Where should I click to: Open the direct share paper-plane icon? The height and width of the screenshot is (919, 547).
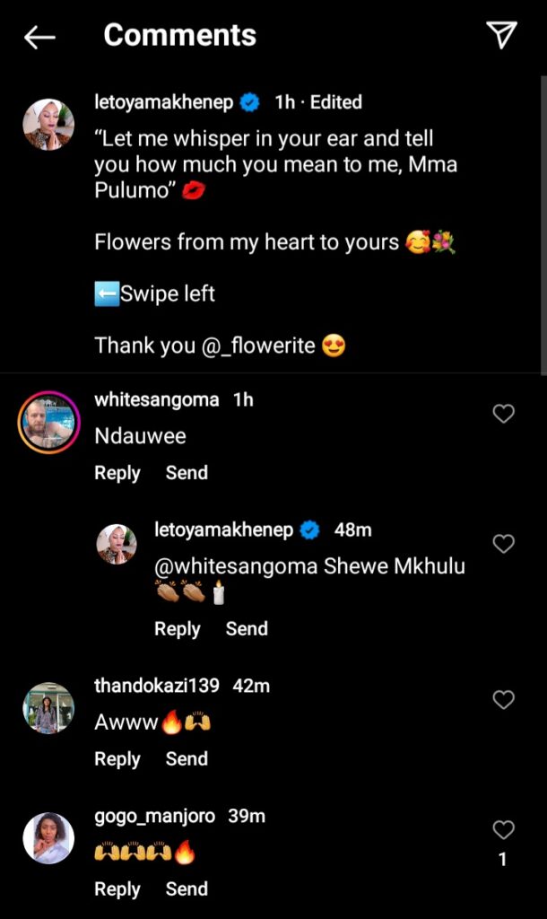(x=502, y=35)
